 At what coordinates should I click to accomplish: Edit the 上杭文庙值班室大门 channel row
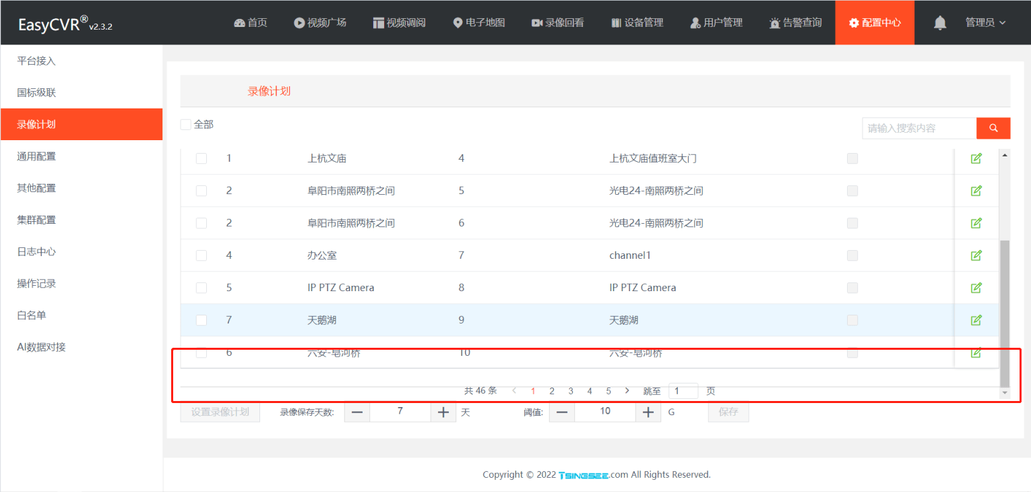pos(976,158)
